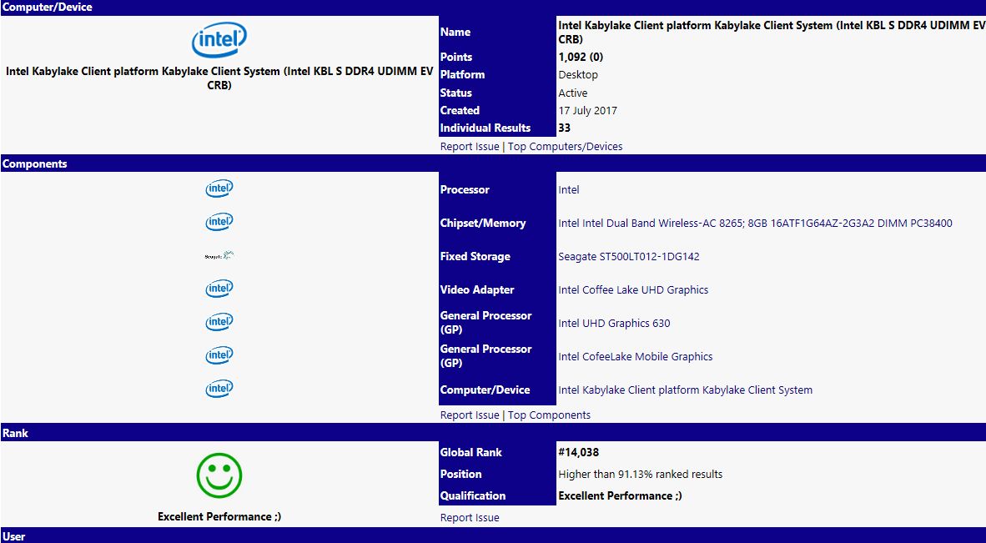Image resolution: width=986 pixels, height=543 pixels.
Task: Click the Intel logo beside Computer/Device component row
Action: tap(219, 388)
